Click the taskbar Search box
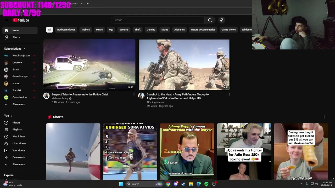The image size is (335, 188). click(144, 184)
